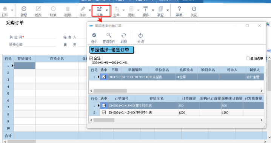Viewport: 271px width, 143px height.
Task: Enable the 追加选单 checkbox
Action: point(248,58)
